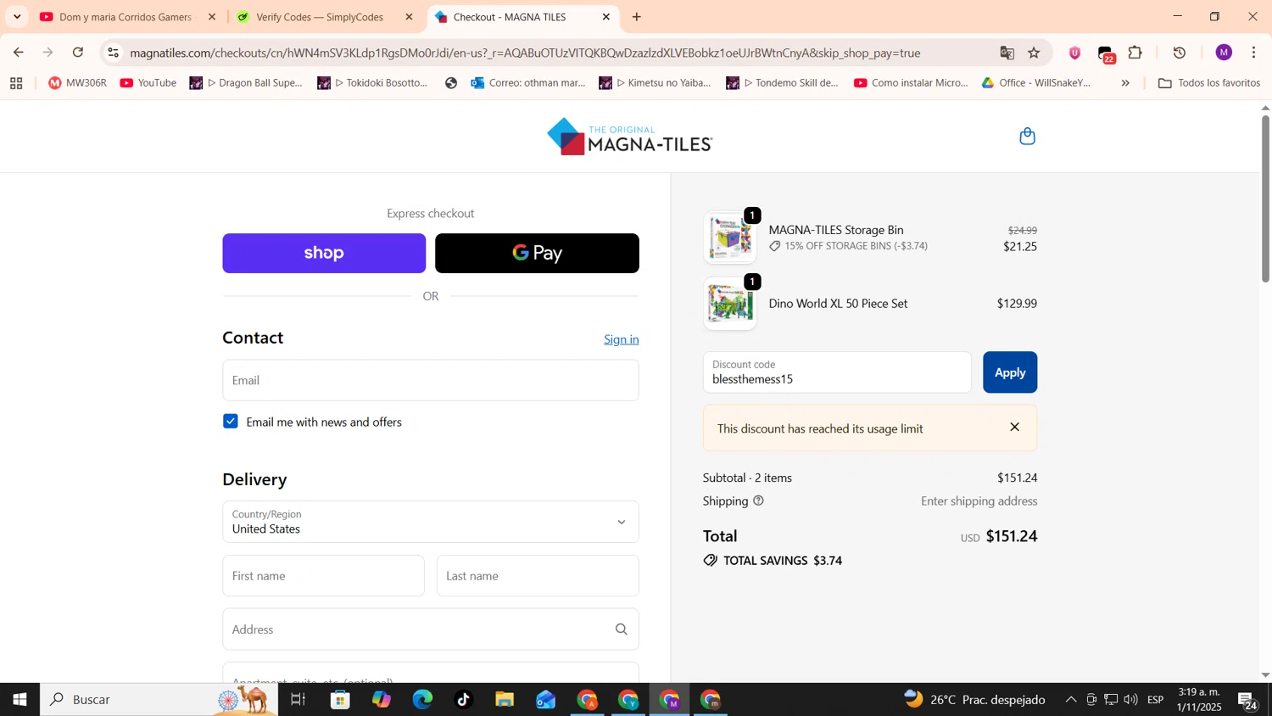The image size is (1272, 716).
Task: Open the Chrome profile avatar M
Action: 1223,53
